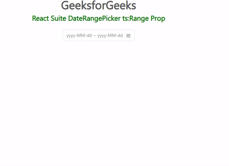Select the start date yyyy-MM-dd placeholder
This screenshot has height=166, width=229.
(x=79, y=36)
